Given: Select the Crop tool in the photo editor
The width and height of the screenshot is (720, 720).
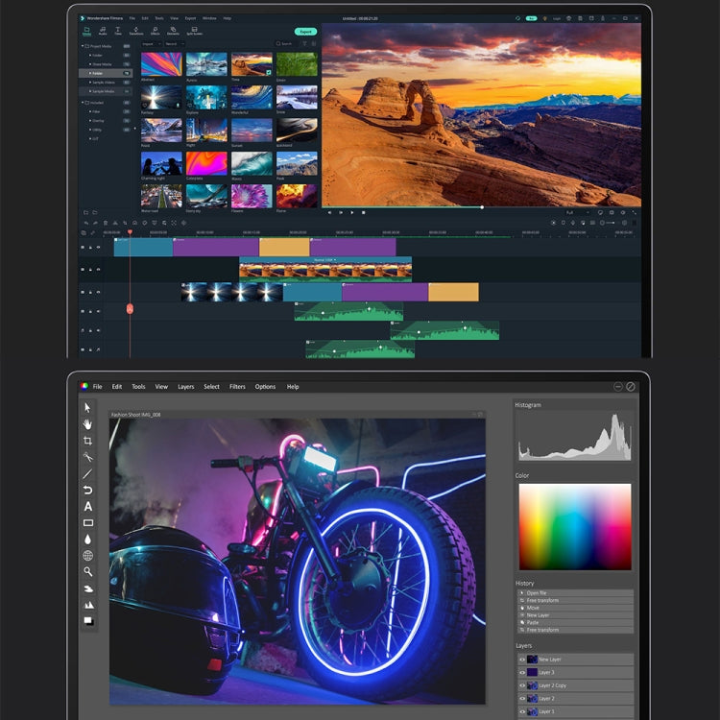Looking at the screenshot, I should coord(87,440).
